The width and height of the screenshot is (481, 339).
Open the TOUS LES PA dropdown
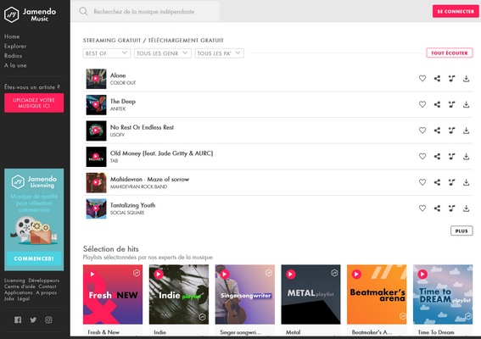click(x=220, y=53)
